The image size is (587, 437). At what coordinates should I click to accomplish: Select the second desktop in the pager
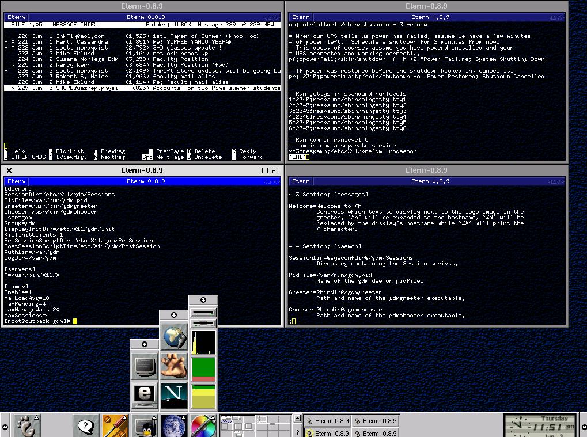[x=272, y=426]
